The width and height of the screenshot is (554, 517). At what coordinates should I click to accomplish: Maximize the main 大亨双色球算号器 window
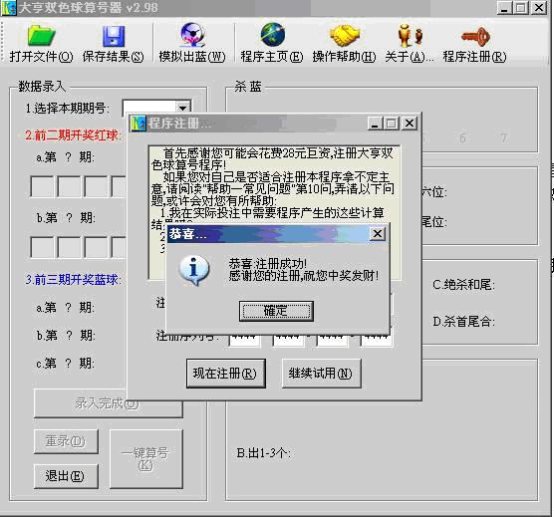pos(521,7)
